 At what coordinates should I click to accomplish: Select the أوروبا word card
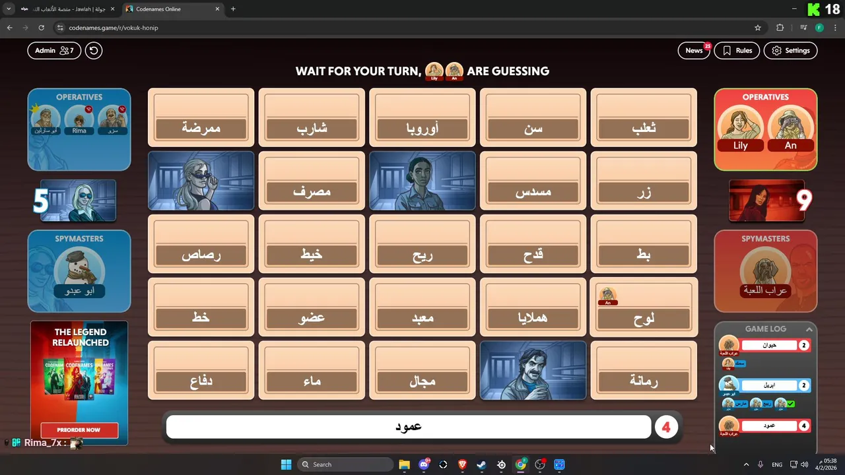click(422, 117)
